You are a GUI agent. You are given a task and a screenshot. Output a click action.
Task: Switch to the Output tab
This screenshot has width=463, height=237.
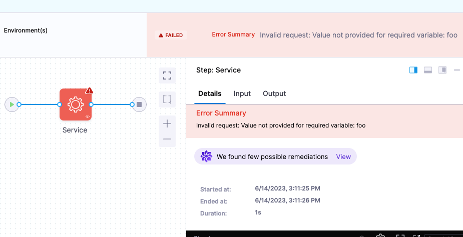click(274, 93)
